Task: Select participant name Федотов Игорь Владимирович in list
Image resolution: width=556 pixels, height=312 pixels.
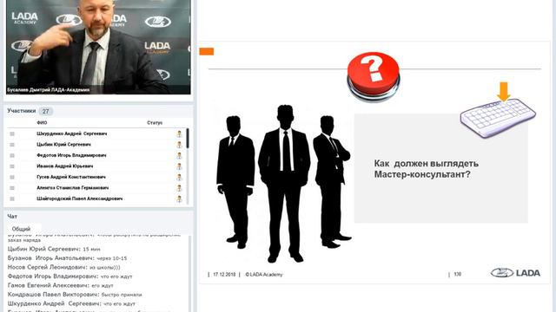Action: point(71,155)
